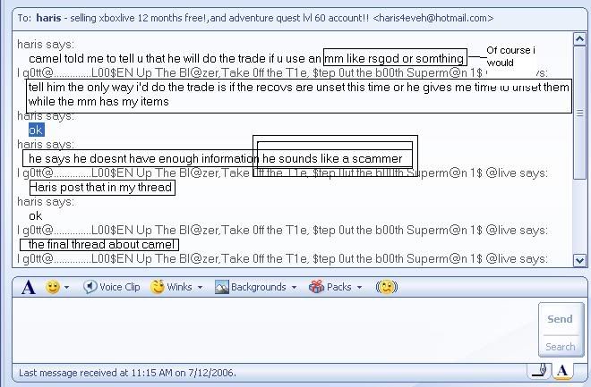Click the smiley emoticon icon
The width and height of the screenshot is (591, 387).
click(54, 288)
